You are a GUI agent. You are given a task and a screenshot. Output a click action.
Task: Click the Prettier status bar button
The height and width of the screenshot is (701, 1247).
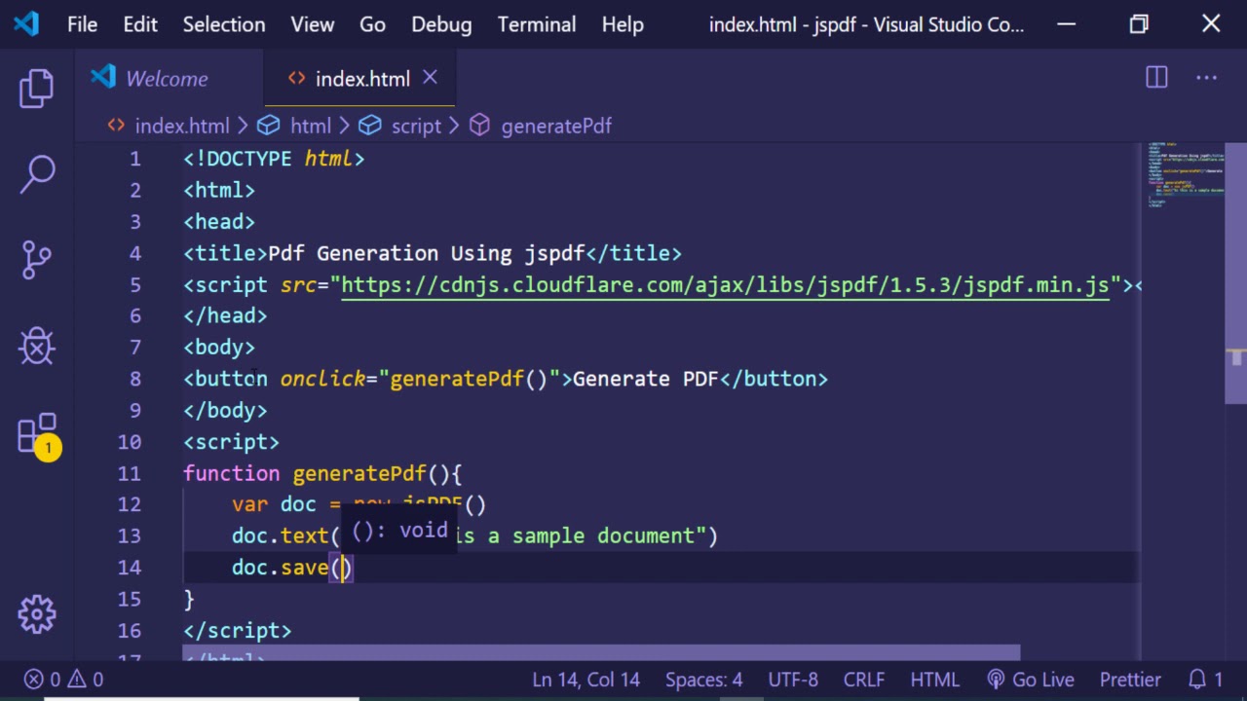click(x=1130, y=680)
